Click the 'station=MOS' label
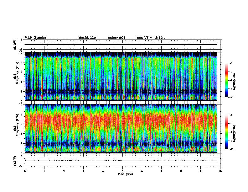248x192 pixels. coord(116,38)
